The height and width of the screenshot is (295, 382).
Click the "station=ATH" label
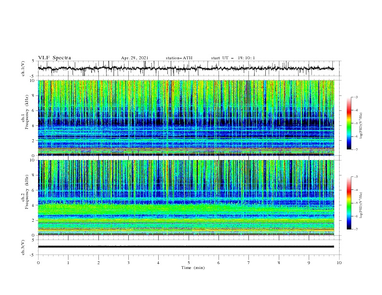tap(179, 58)
